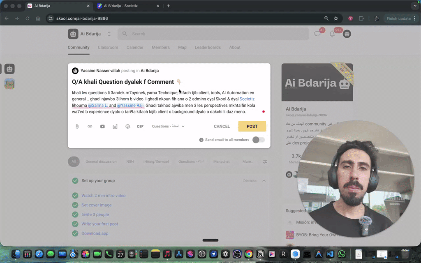Collapse the Set up your group section
Screen dimensions: 421x263
(x=264, y=181)
